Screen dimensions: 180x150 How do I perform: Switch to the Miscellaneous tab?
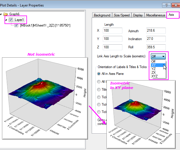click(155, 15)
